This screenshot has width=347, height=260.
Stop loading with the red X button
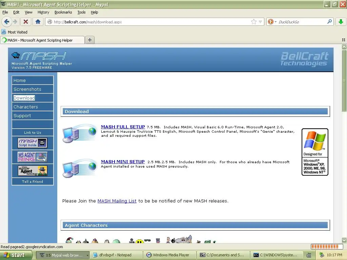[26, 22]
